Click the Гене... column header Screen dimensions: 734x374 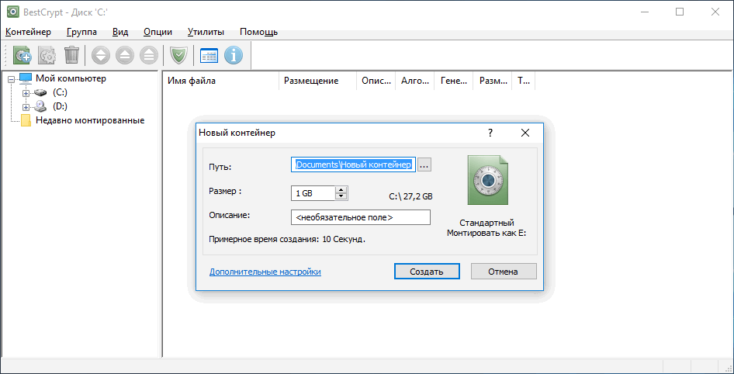[454, 81]
